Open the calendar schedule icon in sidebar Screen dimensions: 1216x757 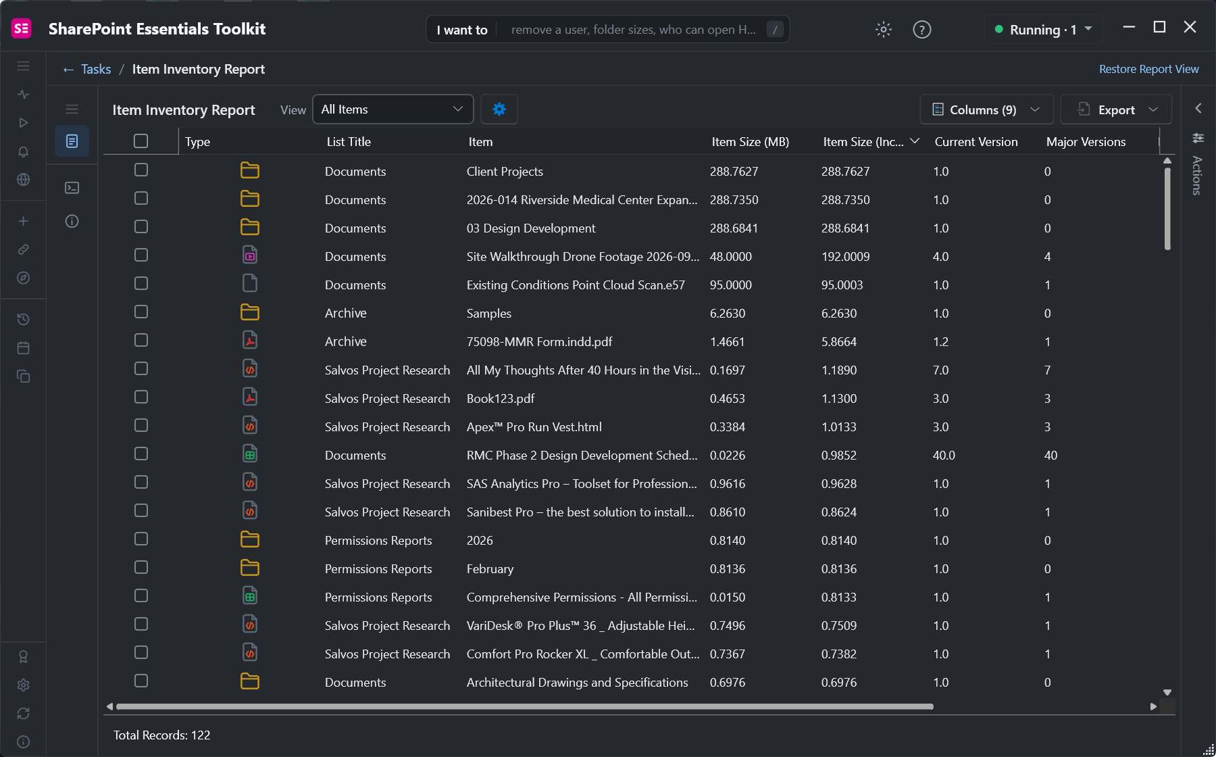pyautogui.click(x=24, y=348)
